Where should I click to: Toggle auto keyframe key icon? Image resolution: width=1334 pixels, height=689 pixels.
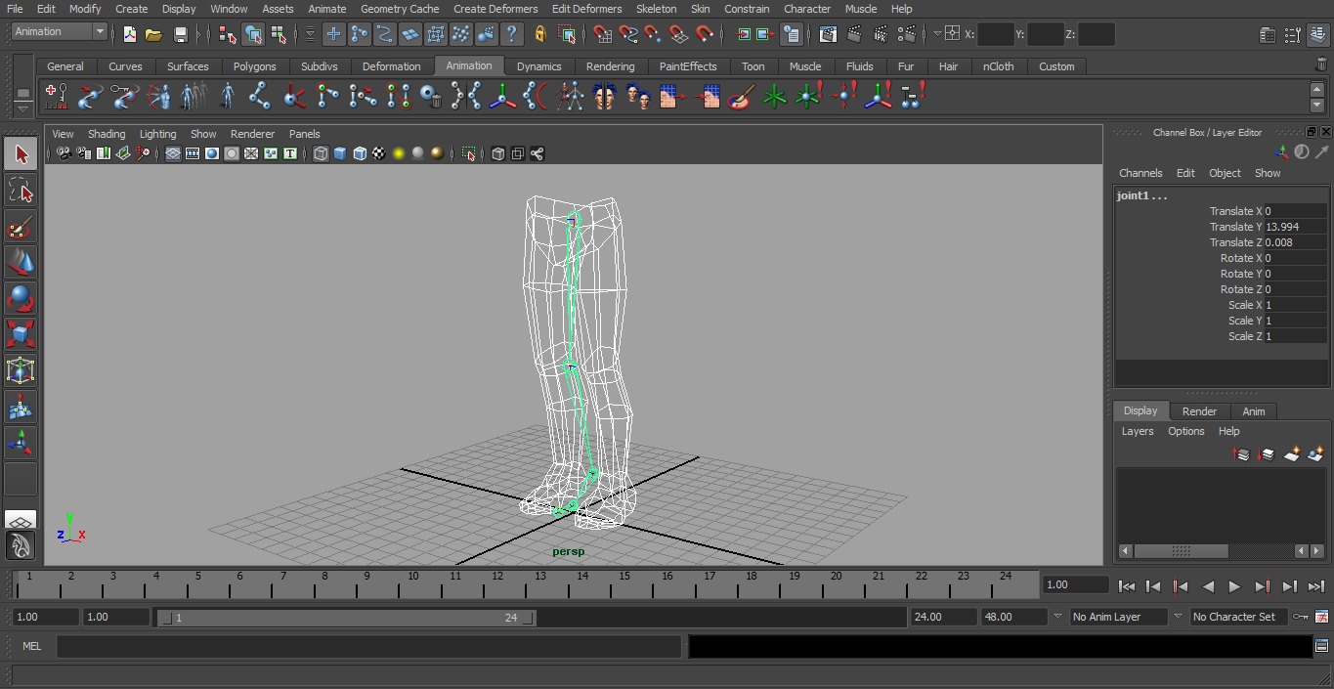pyautogui.click(x=1301, y=617)
